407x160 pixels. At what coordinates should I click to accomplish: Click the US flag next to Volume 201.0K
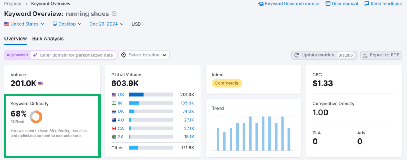40,83
